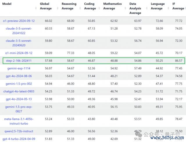Select claude-20241022 global average 60.33
Image resolution: width=186 pixels, height=142 pixels.
(49, 28)
